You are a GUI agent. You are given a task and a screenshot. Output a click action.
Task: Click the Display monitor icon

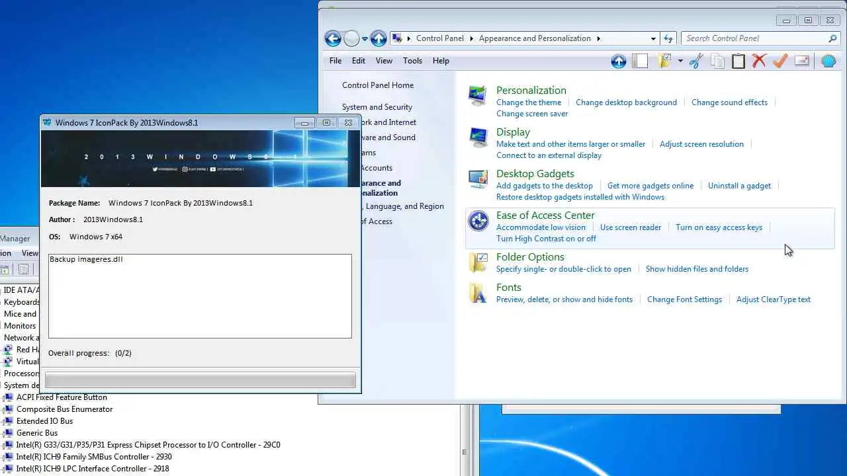478,138
